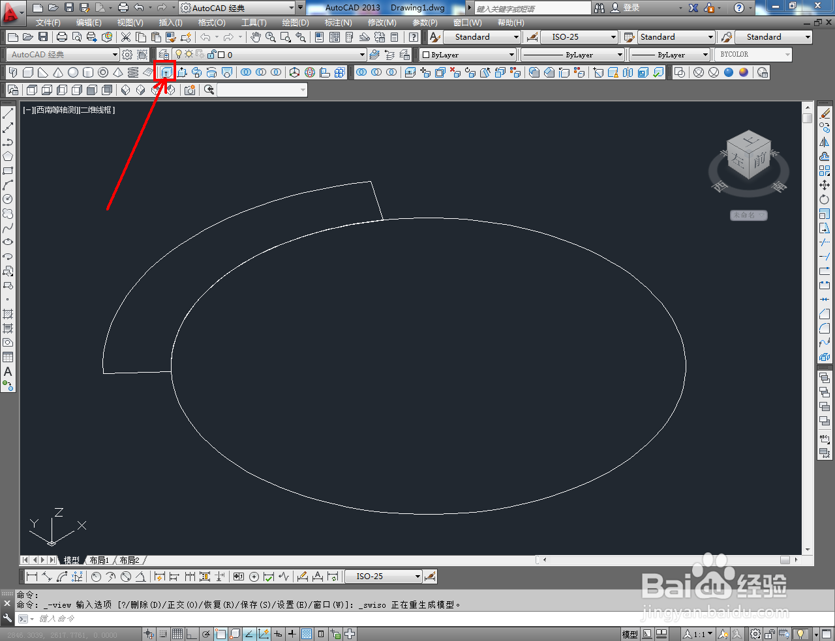Select the Cylinder solid tool
The height and width of the screenshot is (641, 835).
[88, 72]
